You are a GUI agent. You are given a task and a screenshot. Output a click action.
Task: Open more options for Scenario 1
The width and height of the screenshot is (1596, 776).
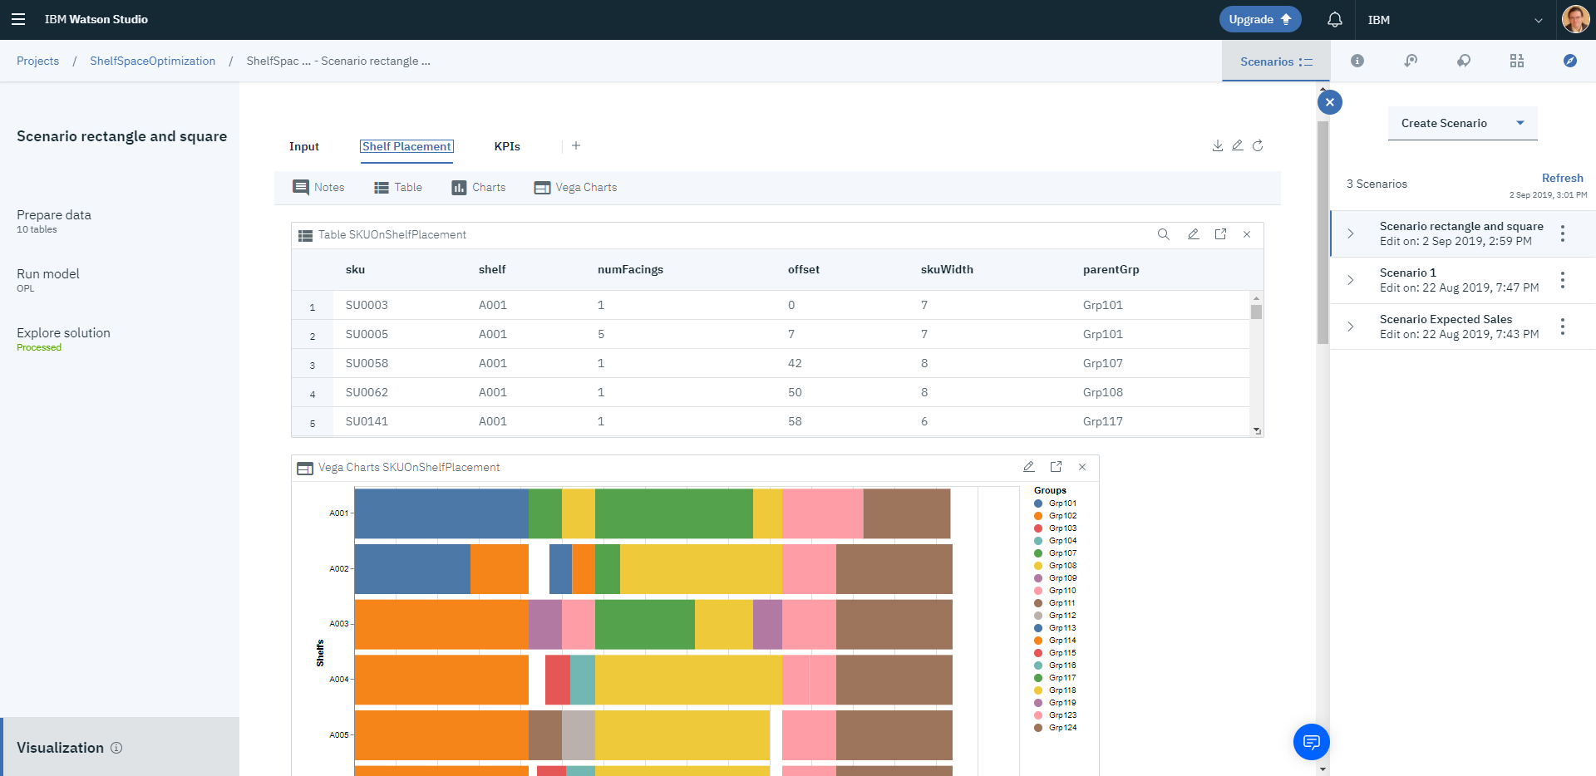(1563, 280)
